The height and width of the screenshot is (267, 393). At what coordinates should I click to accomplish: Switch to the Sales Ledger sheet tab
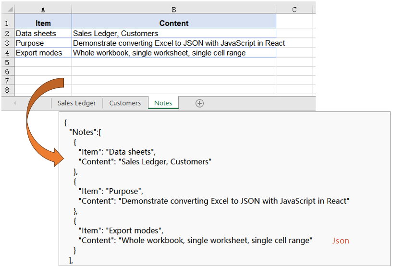pos(77,103)
